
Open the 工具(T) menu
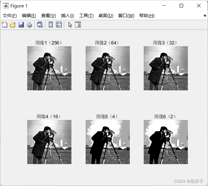86,16
